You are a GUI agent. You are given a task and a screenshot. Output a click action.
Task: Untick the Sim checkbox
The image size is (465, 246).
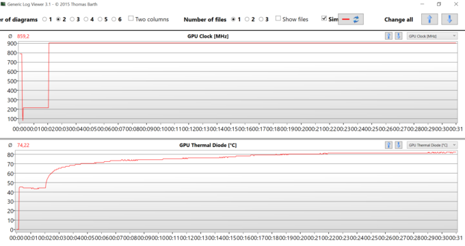(324, 18)
